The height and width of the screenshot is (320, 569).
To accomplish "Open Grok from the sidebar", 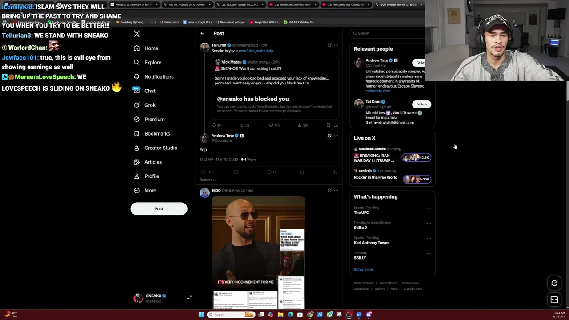I will click(144, 105).
